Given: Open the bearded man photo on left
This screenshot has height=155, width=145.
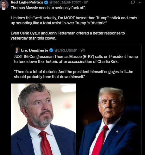Looking at the screenshot, I should click(43, 119).
